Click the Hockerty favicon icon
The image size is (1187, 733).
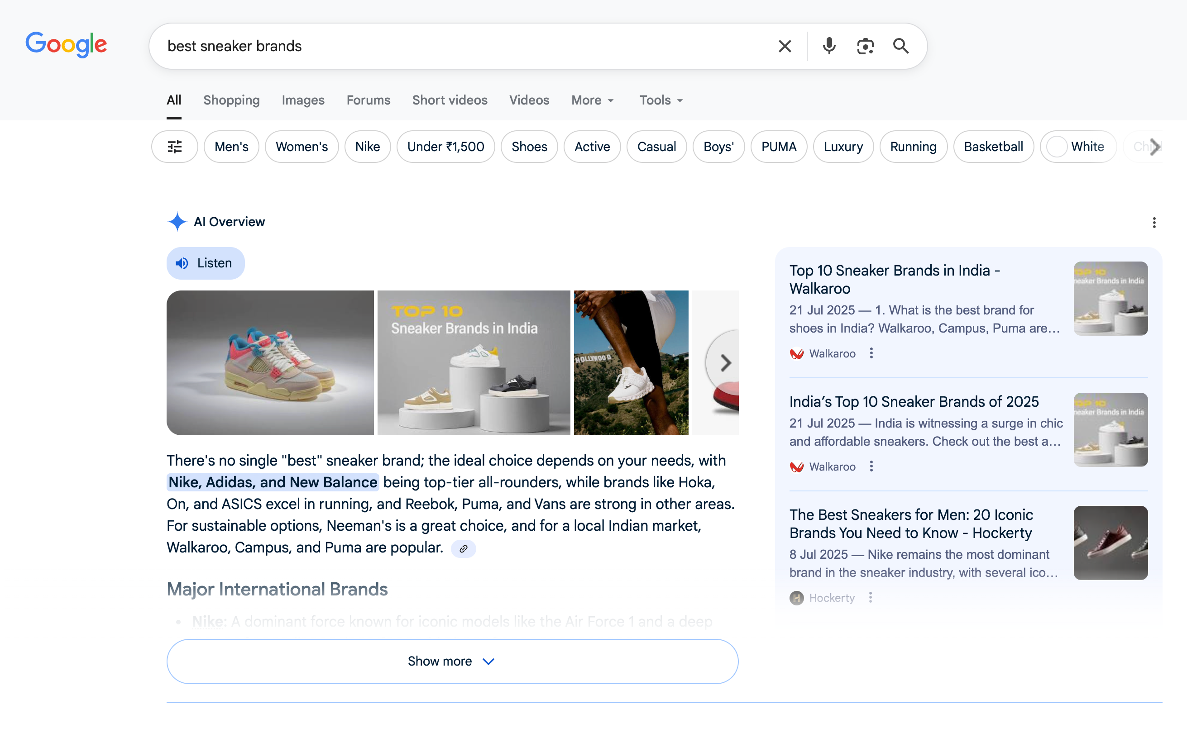tap(796, 598)
